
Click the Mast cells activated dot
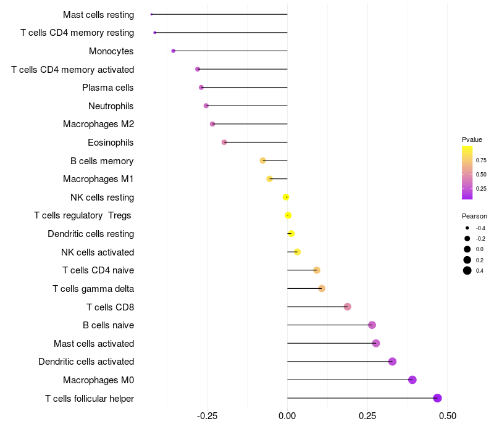coord(375,343)
